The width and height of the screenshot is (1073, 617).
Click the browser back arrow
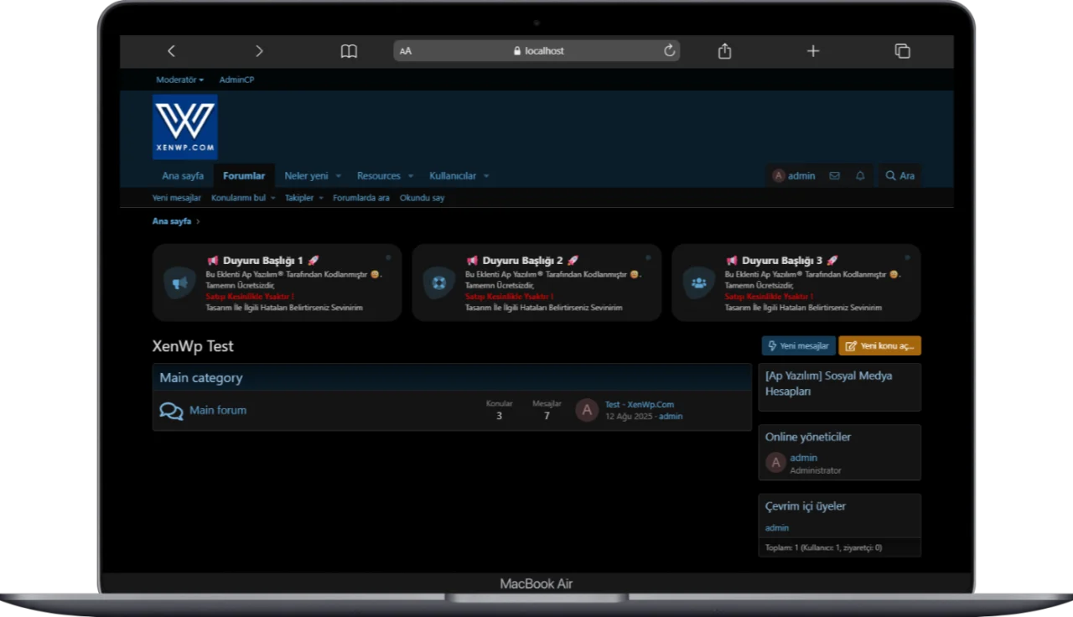(171, 51)
